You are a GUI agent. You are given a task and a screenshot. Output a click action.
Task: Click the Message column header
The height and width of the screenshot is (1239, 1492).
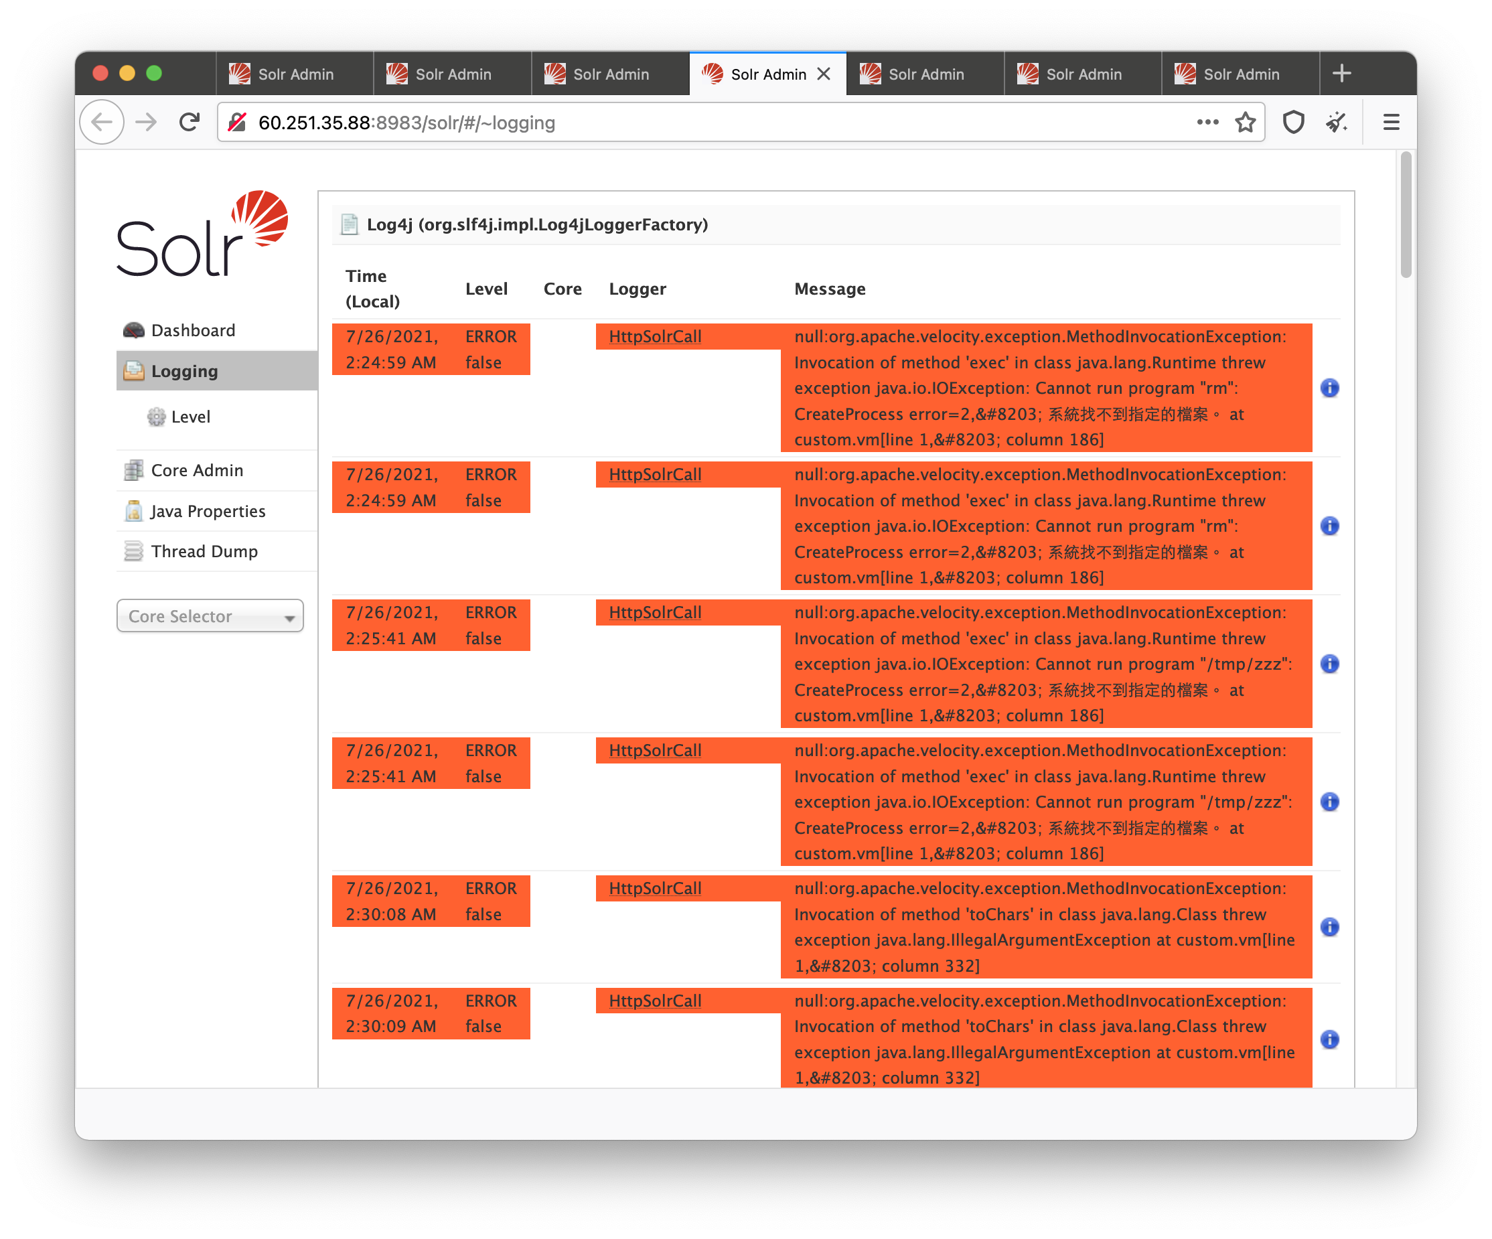(830, 289)
